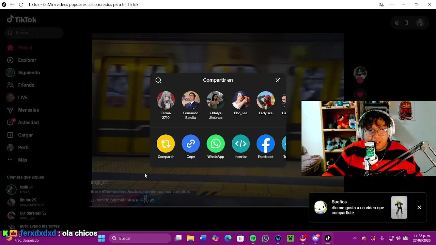Open the TikTok coins icon in the header
This screenshot has width=436, height=245.
pyautogui.click(x=397, y=23)
